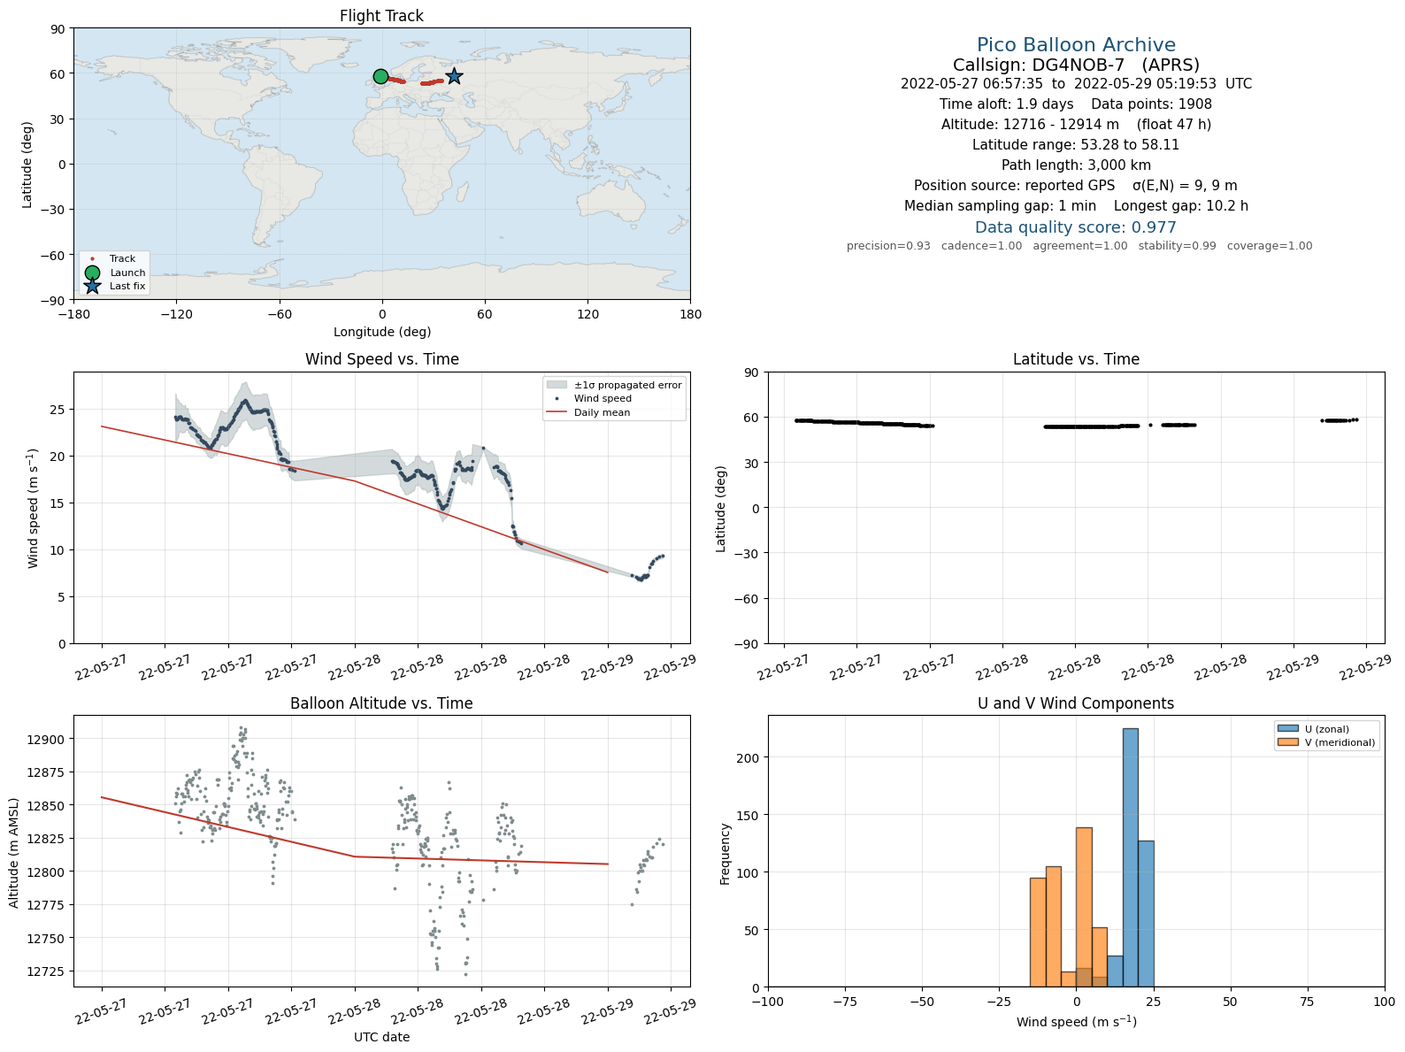Click the green Launch marker on the map
Screen dimensions: 1405x1052
tap(380, 77)
